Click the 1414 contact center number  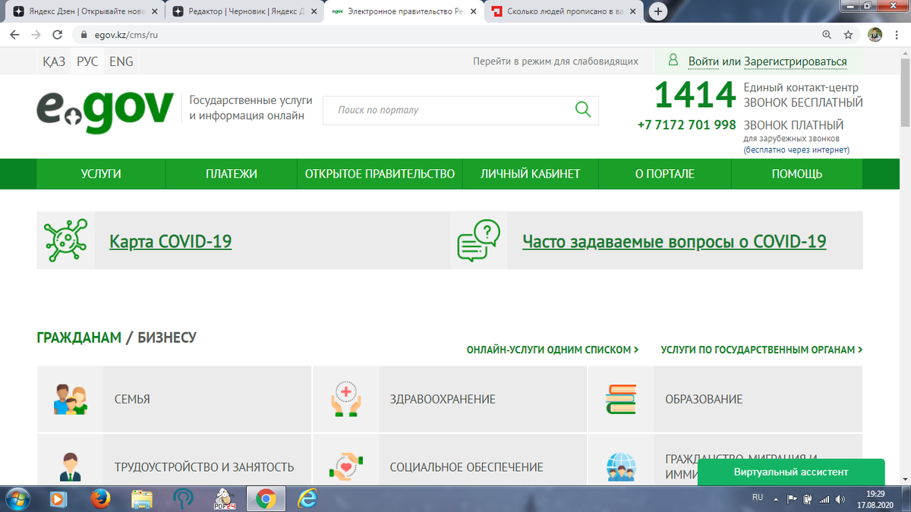coord(695,96)
